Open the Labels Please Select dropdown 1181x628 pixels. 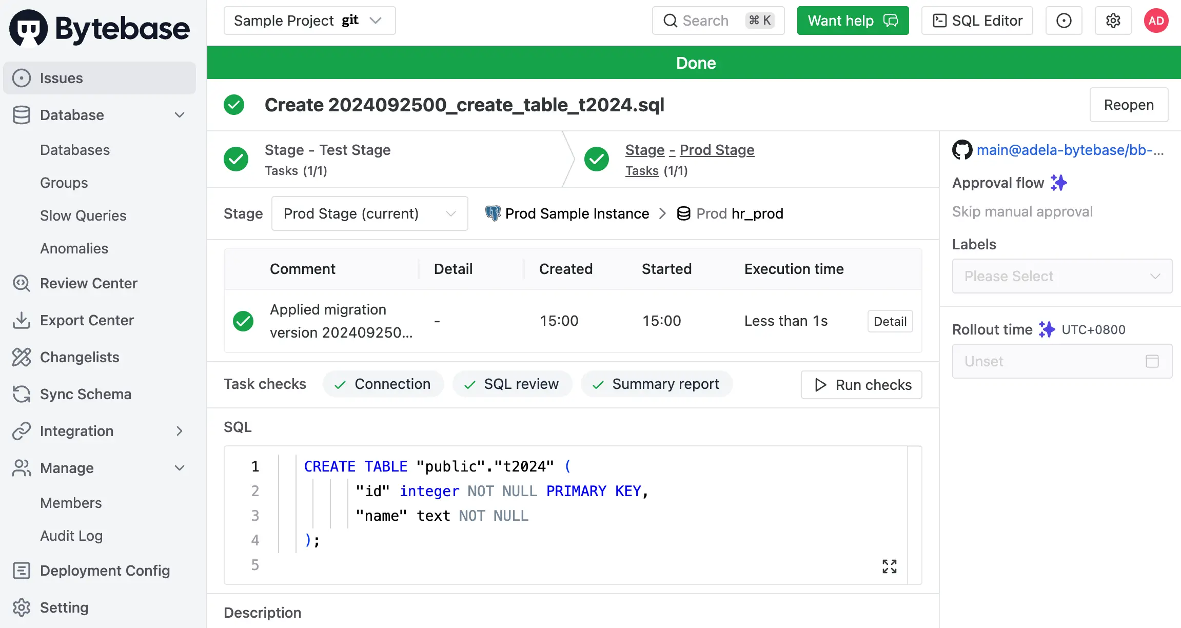click(1062, 276)
